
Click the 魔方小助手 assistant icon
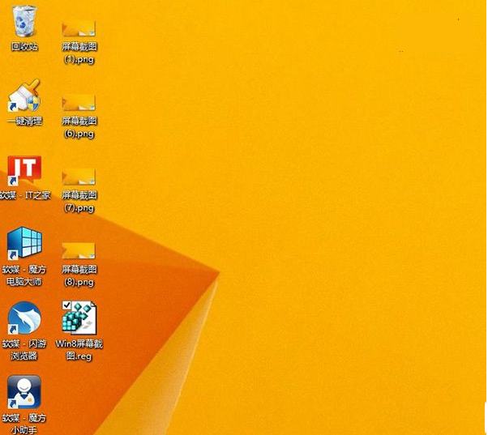tap(24, 392)
